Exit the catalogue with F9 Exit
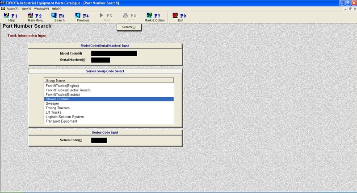The height and width of the screenshot is (193, 357). (x=180, y=17)
